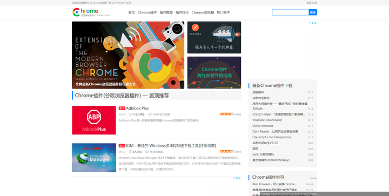Viewport: 389px width, 196px height.
Task: Open the Adblock Plus ABP thumbnail
Action: pyautogui.click(x=94, y=120)
